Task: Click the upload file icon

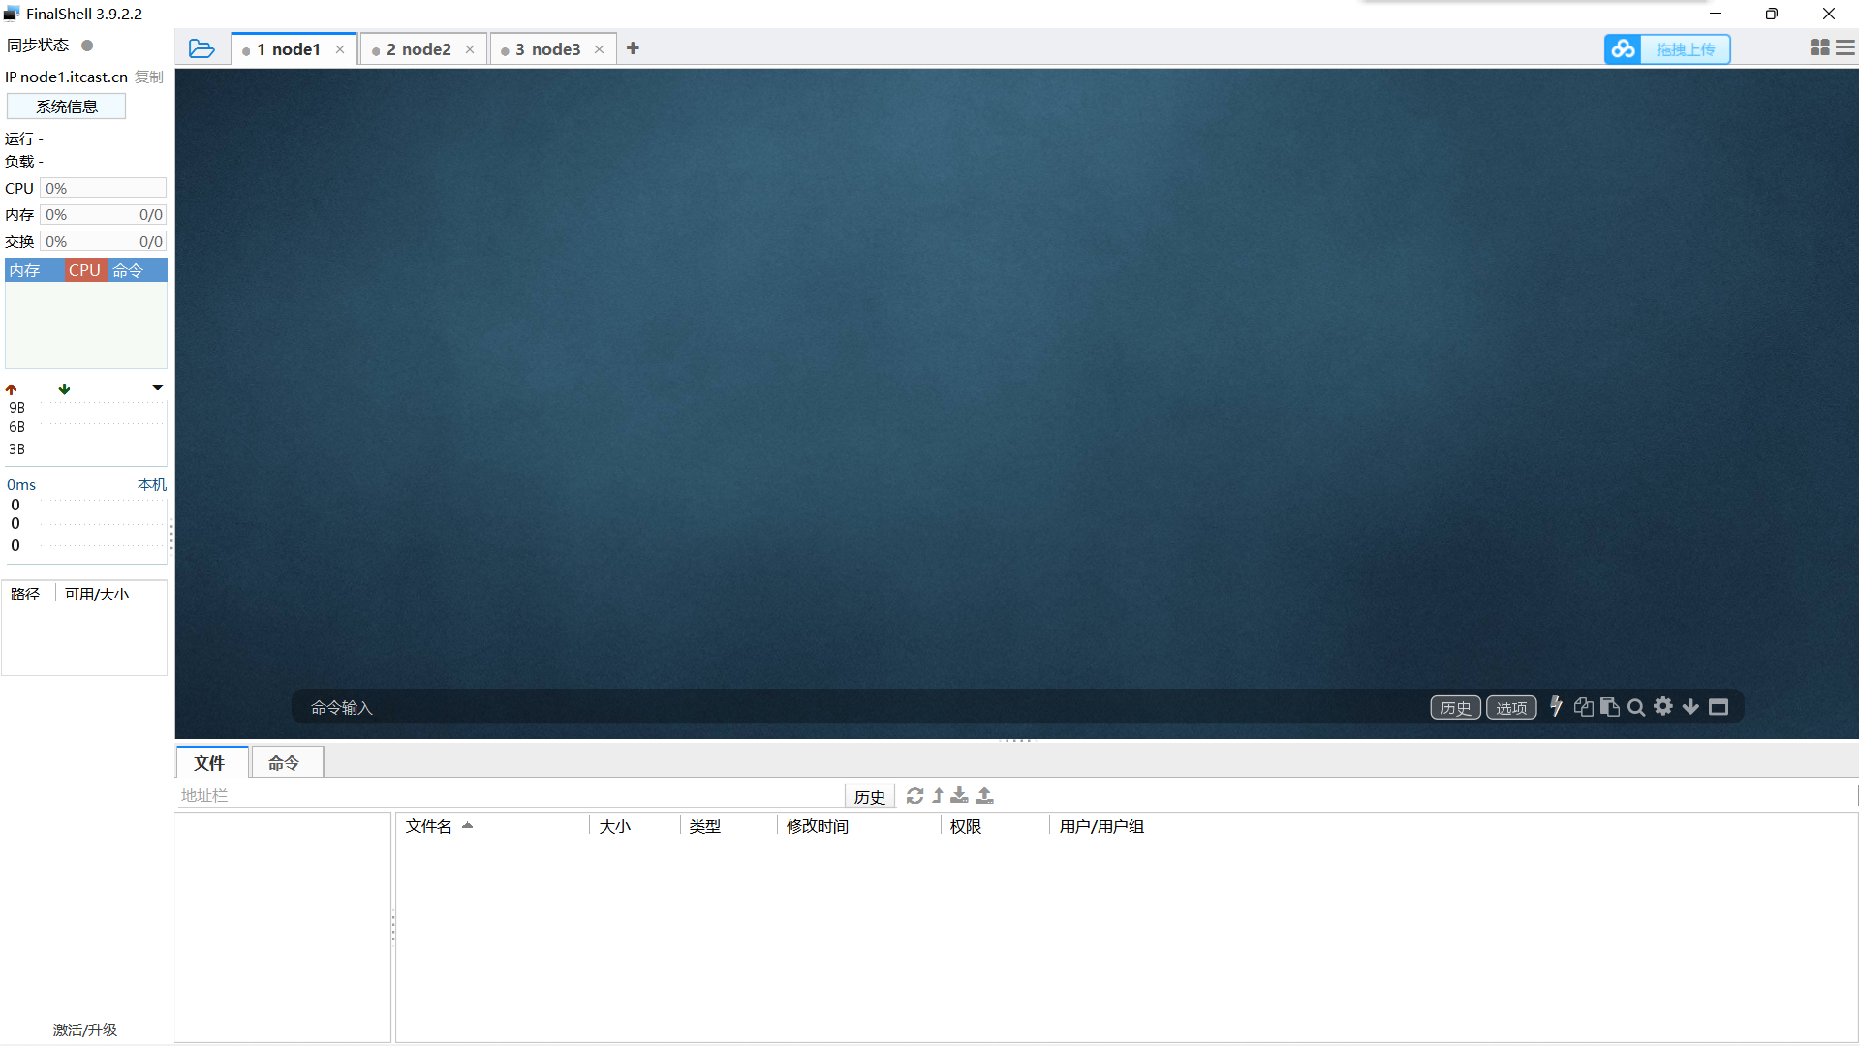Action: pos(984,796)
